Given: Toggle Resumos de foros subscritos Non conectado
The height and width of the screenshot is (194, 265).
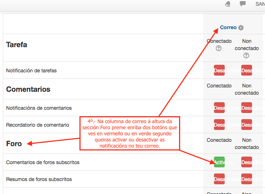Looking at the screenshot, I should click(x=247, y=179).
